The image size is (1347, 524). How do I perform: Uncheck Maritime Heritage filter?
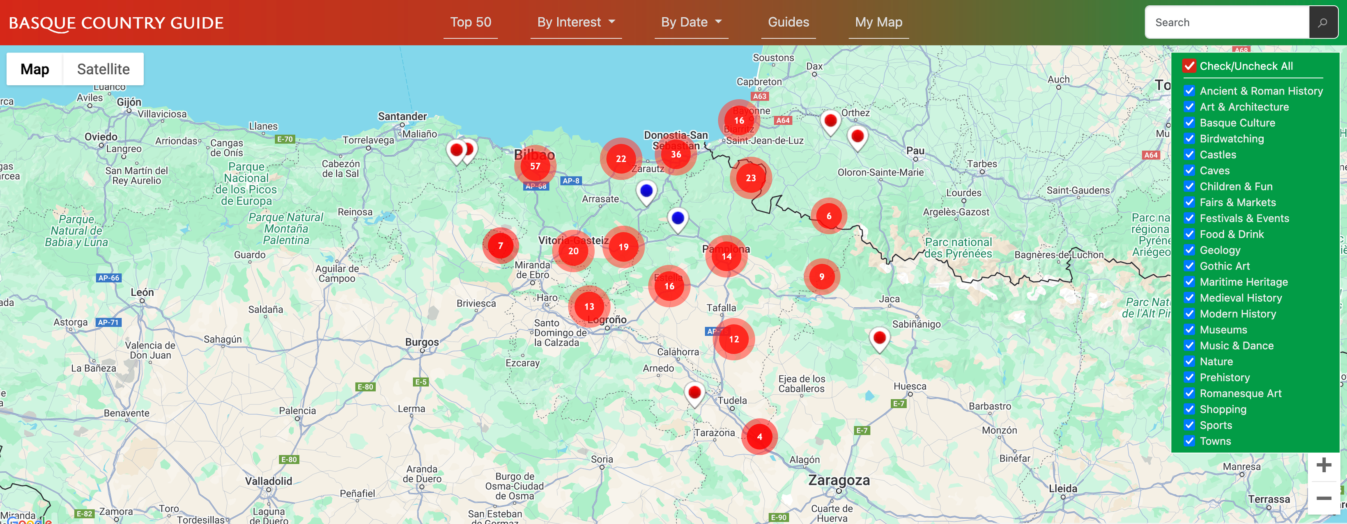click(1189, 281)
